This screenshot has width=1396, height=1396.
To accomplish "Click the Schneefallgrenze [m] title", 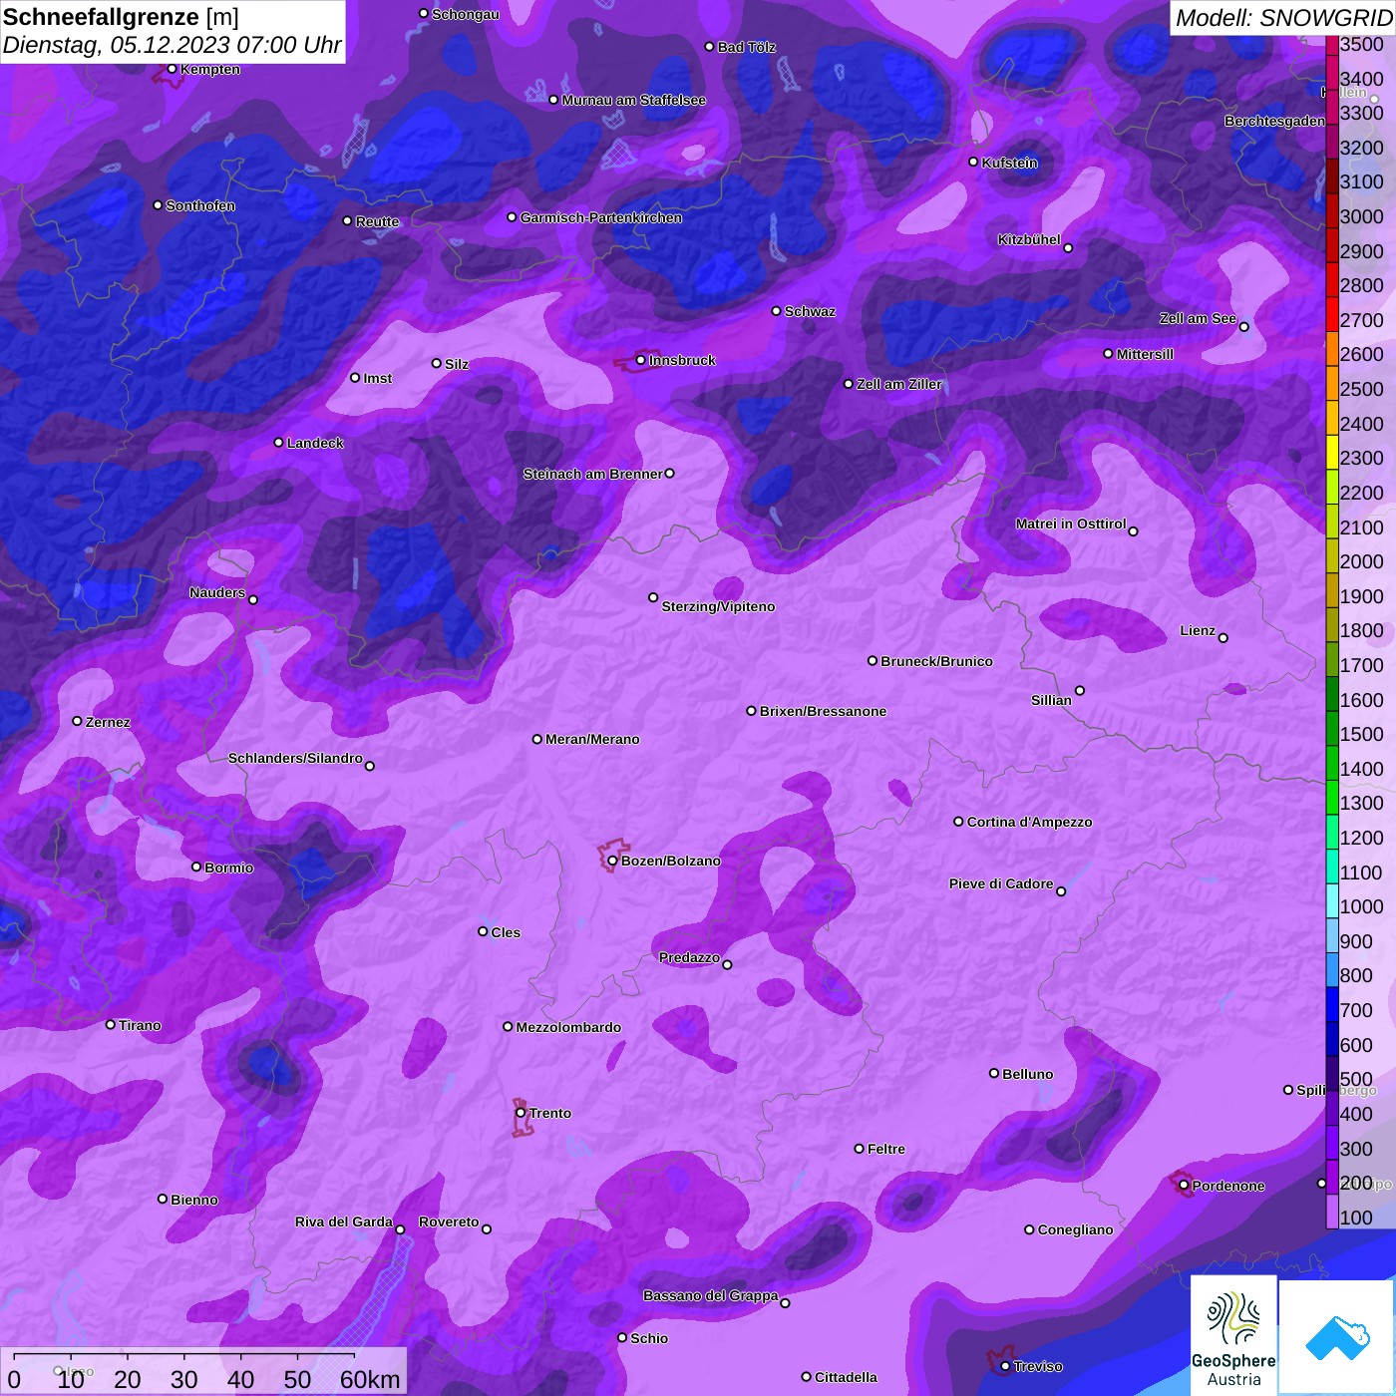I will pos(121,17).
